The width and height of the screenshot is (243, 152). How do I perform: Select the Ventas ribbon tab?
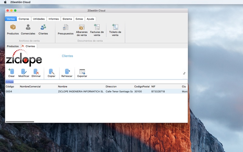pyautogui.click(x=11, y=19)
